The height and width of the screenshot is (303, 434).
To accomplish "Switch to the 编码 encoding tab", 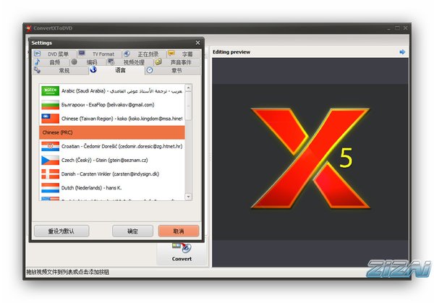I will pyautogui.click(x=88, y=62).
